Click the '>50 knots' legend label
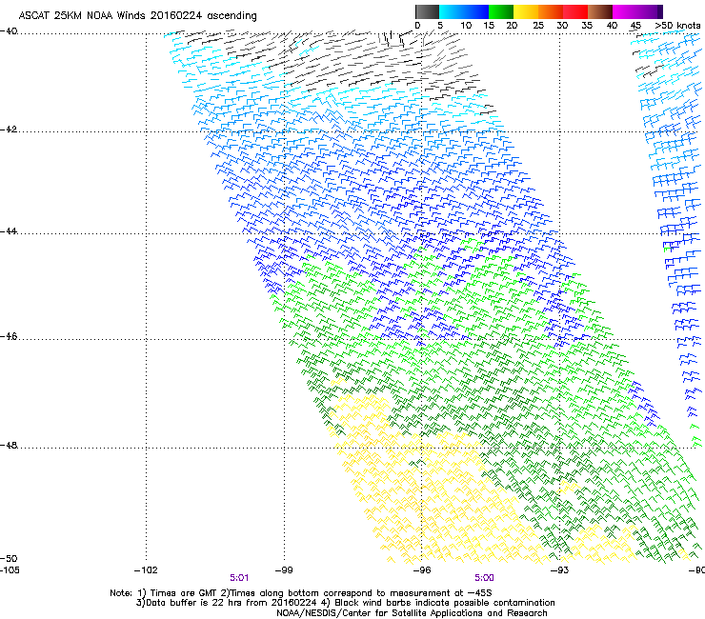The width and height of the screenshot is (705, 619). 677,26
